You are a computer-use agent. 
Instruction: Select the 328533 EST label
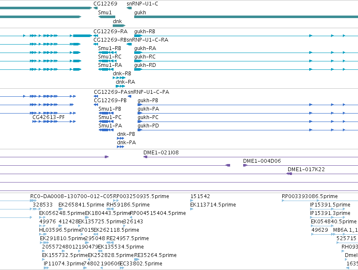[42, 205]
